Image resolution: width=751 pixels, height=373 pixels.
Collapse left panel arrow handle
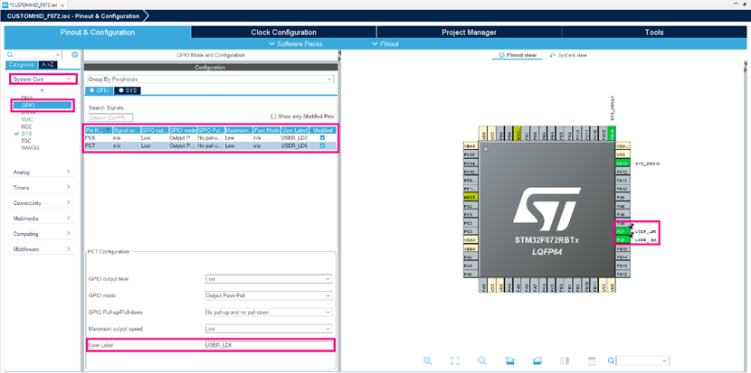pyautogui.click(x=339, y=52)
